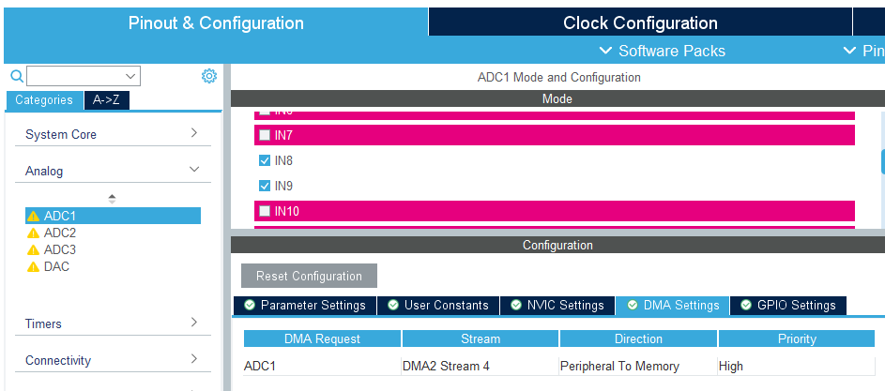Open the NVIC Settings tab
The width and height of the screenshot is (885, 391).
[x=557, y=306]
